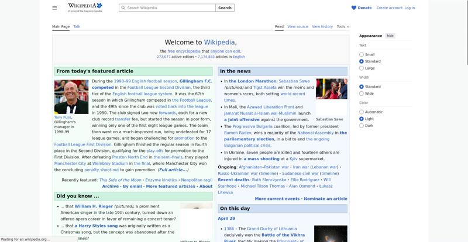This screenshot has width=468, height=242.
Task: Click the magnifying glass search icon
Action: point(123,8)
